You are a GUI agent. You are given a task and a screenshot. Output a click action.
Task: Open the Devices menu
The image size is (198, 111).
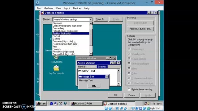(x=77, y=8)
